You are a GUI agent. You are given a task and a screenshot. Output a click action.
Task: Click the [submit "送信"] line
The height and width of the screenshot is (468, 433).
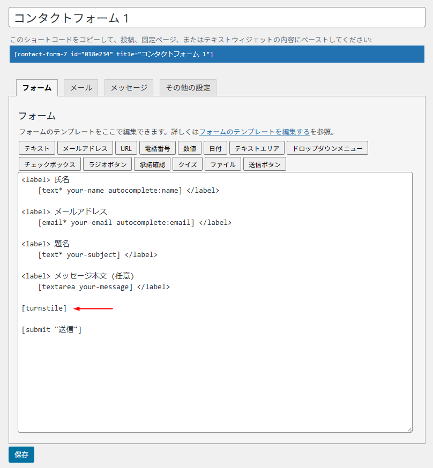pyautogui.click(x=51, y=329)
